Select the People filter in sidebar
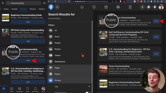 coord(69,43)
